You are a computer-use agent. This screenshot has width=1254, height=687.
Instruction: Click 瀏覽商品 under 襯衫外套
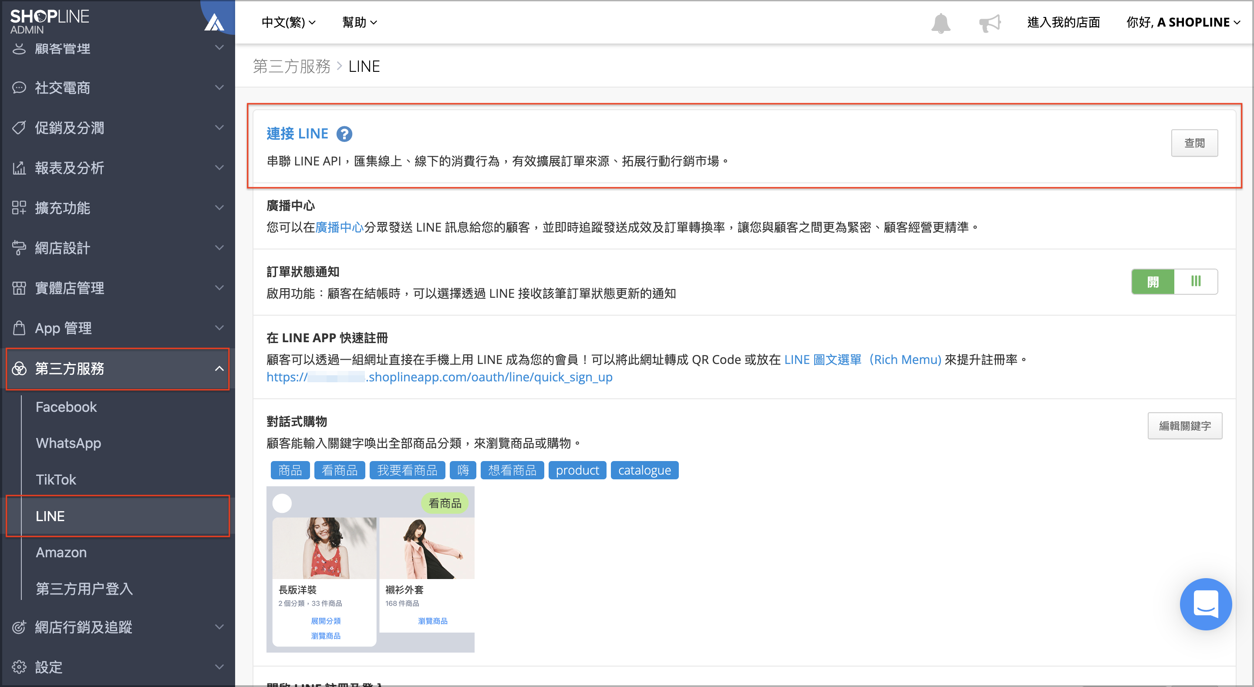tap(432, 621)
